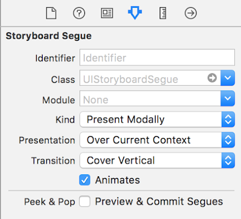241x219 pixels.
Task: Open Presentation popup showing Over Current Context
Action: 157,140
